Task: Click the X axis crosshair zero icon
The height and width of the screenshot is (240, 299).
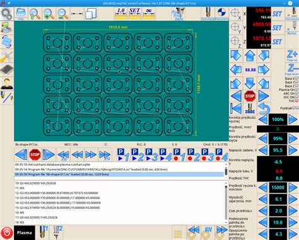Action: pos(235,14)
